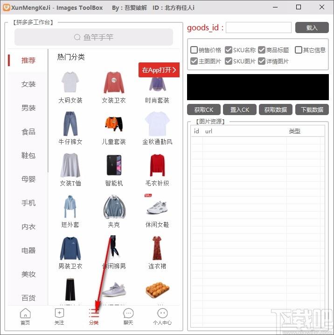This screenshot has width=334, height=335.
Task: Select the black trousers category image
Action: (x=70, y=289)
